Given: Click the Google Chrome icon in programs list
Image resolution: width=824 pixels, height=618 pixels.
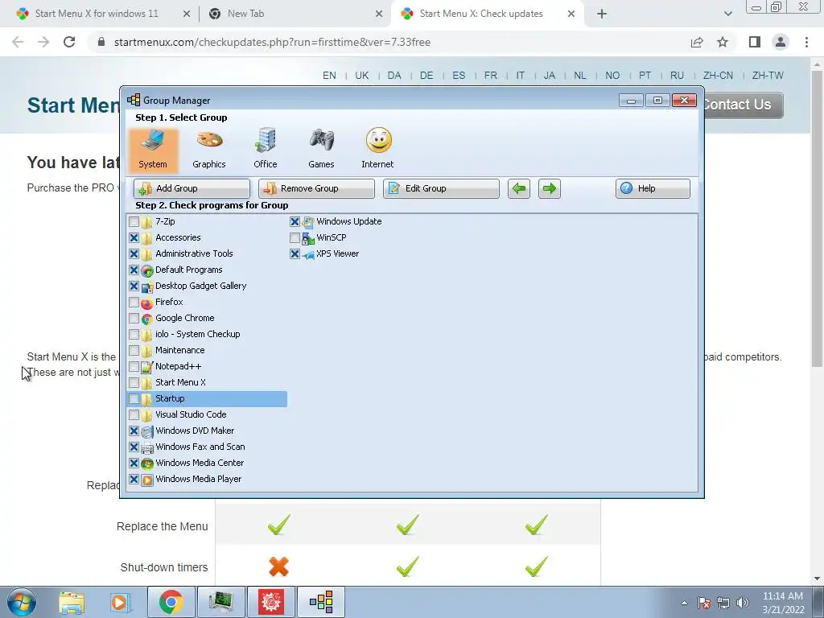Looking at the screenshot, I should click(147, 319).
